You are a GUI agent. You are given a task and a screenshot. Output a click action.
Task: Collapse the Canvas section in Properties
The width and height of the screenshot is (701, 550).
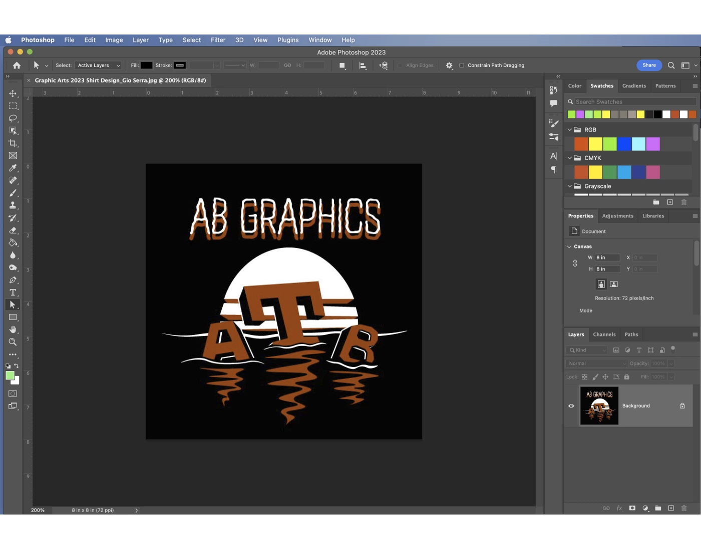pos(569,246)
